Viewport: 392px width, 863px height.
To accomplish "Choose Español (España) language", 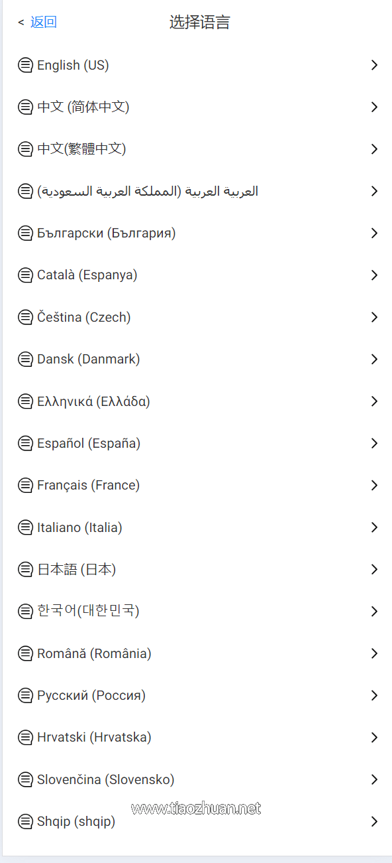I will coord(196,443).
